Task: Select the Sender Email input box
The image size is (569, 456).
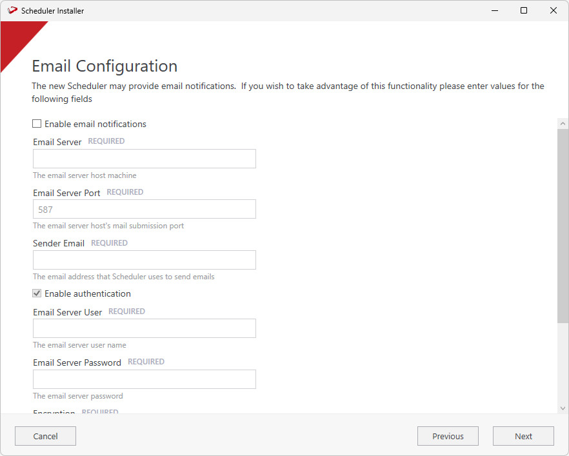Action: (144, 260)
